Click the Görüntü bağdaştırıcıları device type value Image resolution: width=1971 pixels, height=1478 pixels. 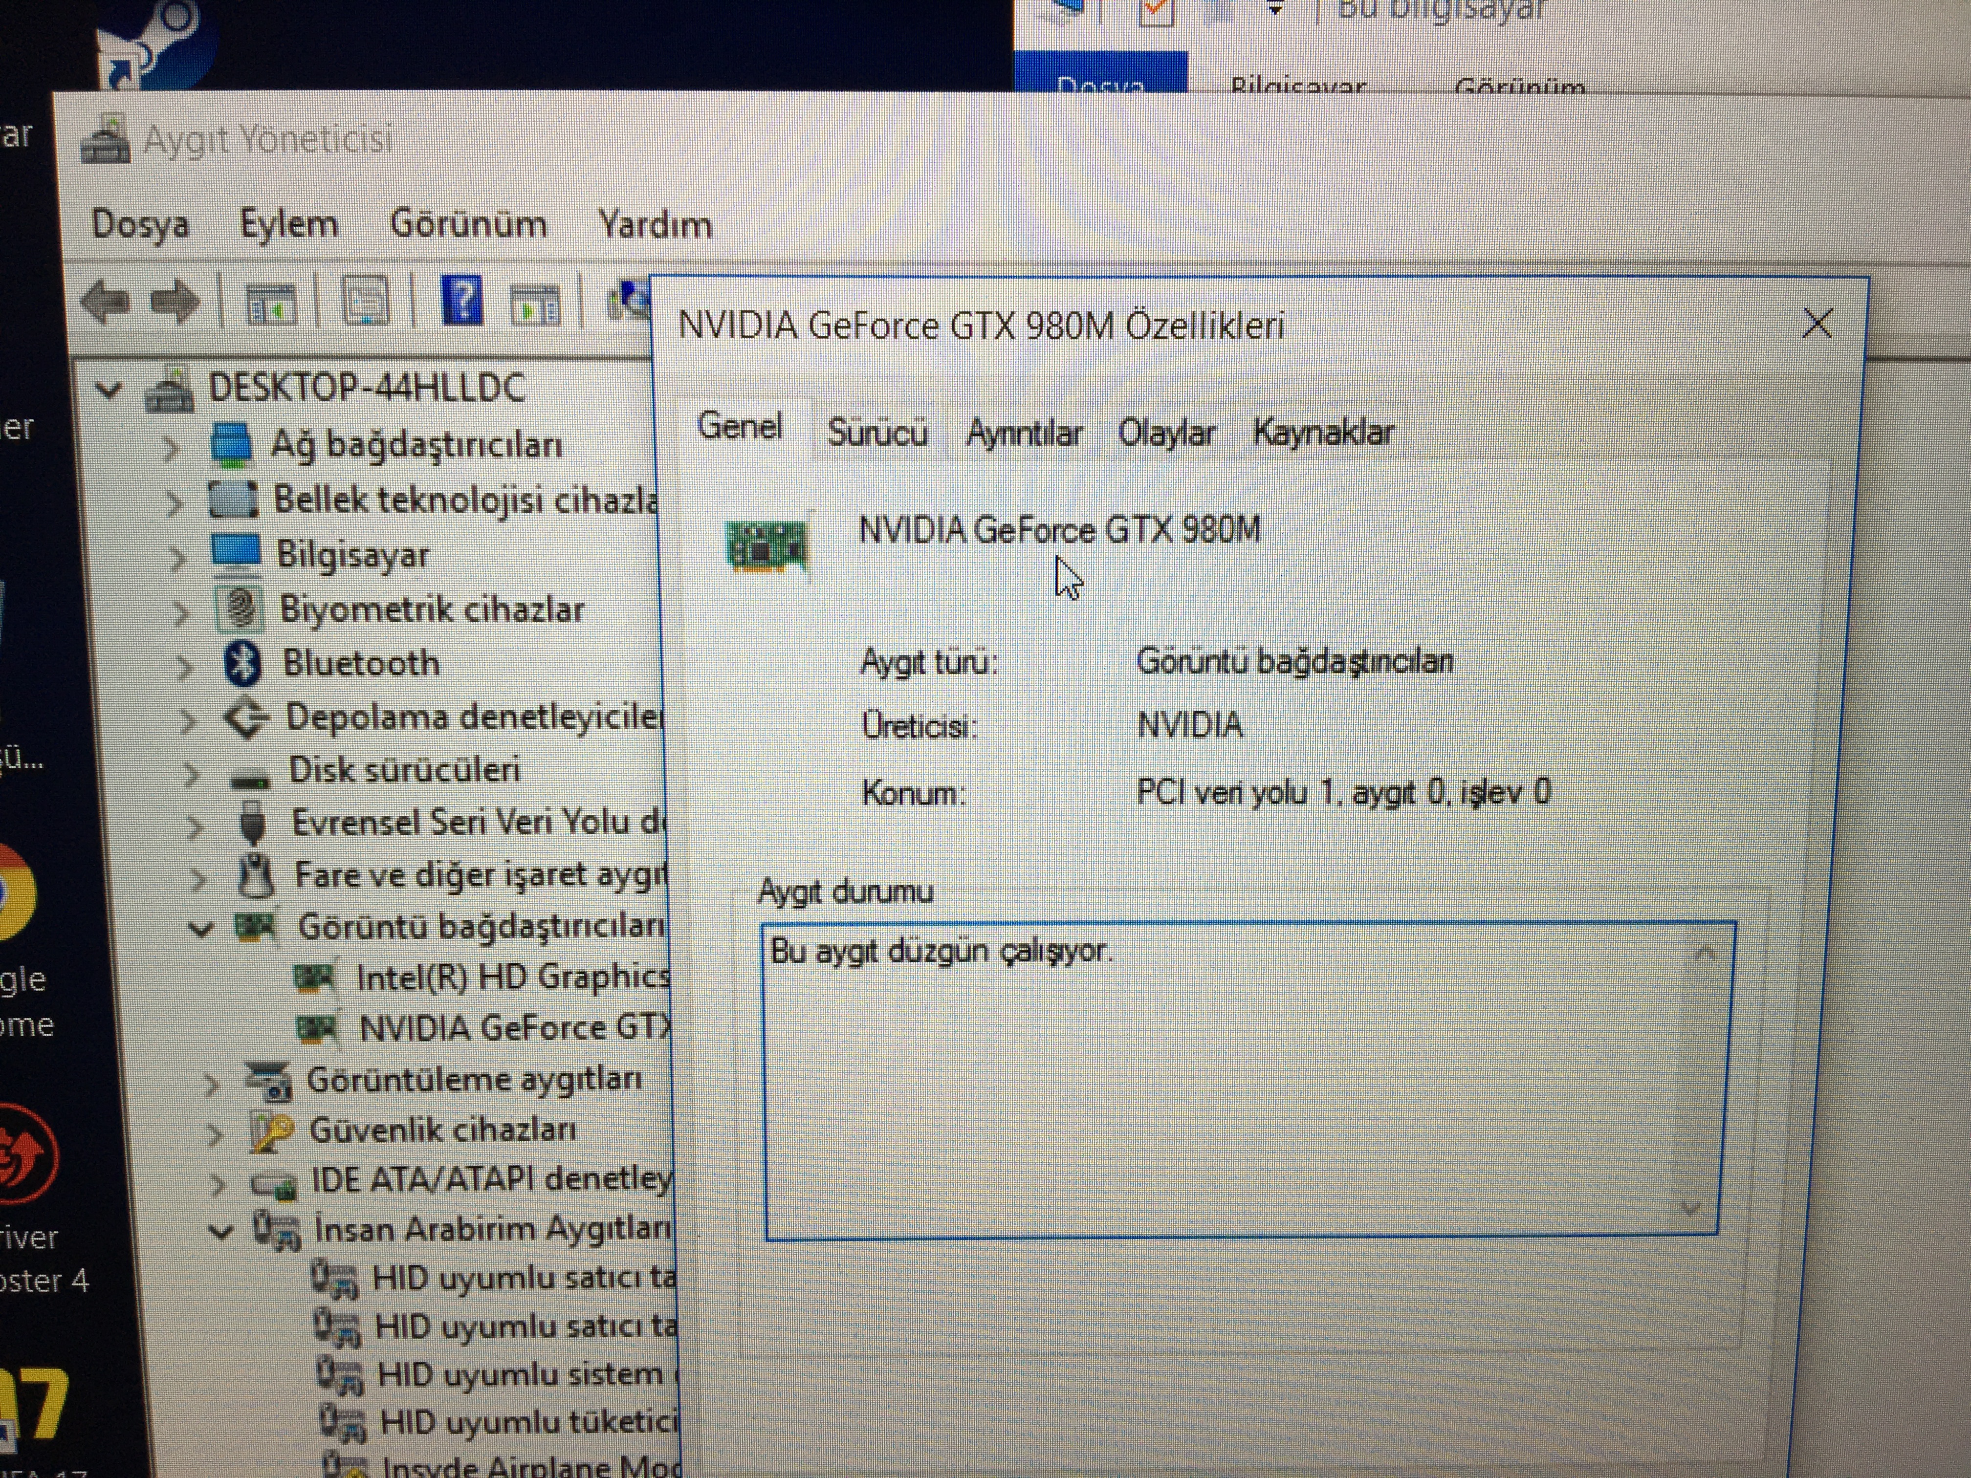coord(1295,661)
